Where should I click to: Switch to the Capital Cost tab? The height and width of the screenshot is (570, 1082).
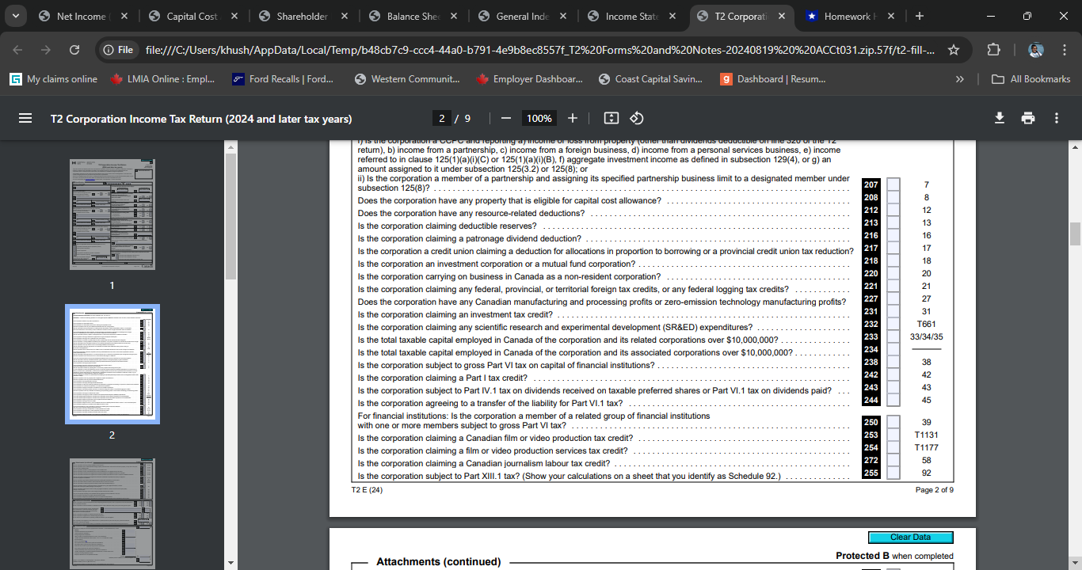pos(194,16)
